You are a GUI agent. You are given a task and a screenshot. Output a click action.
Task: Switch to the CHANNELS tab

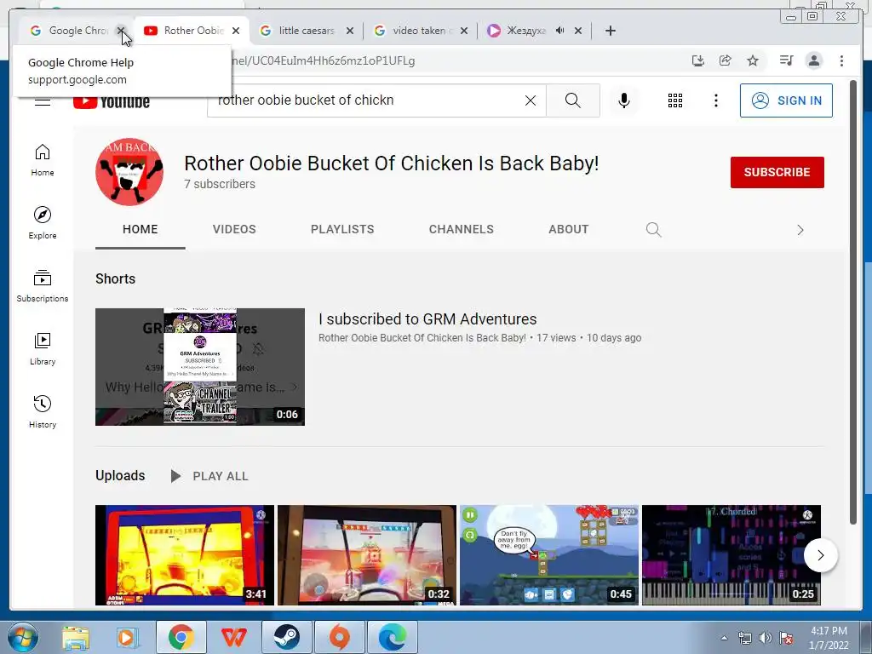click(461, 229)
